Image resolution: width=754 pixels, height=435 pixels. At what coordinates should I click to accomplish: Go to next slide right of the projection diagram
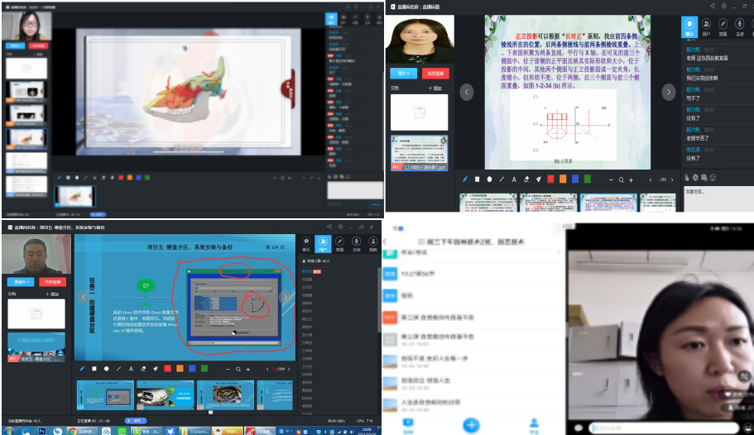pyautogui.click(x=669, y=92)
